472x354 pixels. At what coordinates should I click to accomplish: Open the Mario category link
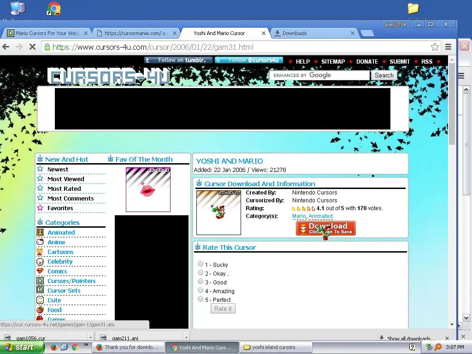pos(299,216)
